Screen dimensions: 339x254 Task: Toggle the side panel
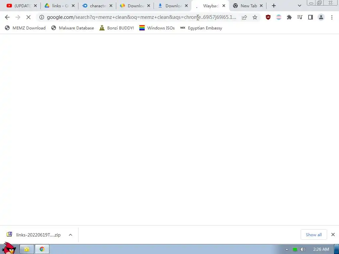(311, 17)
